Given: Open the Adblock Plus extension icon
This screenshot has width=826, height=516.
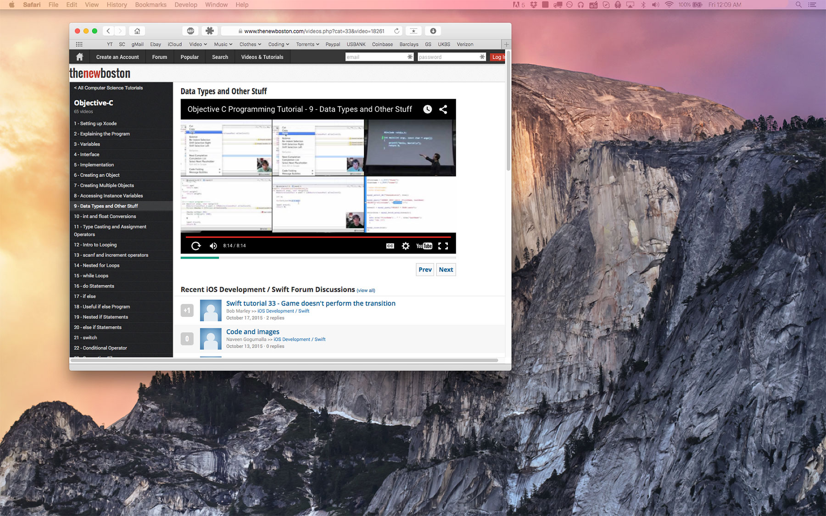Looking at the screenshot, I should [x=190, y=31].
